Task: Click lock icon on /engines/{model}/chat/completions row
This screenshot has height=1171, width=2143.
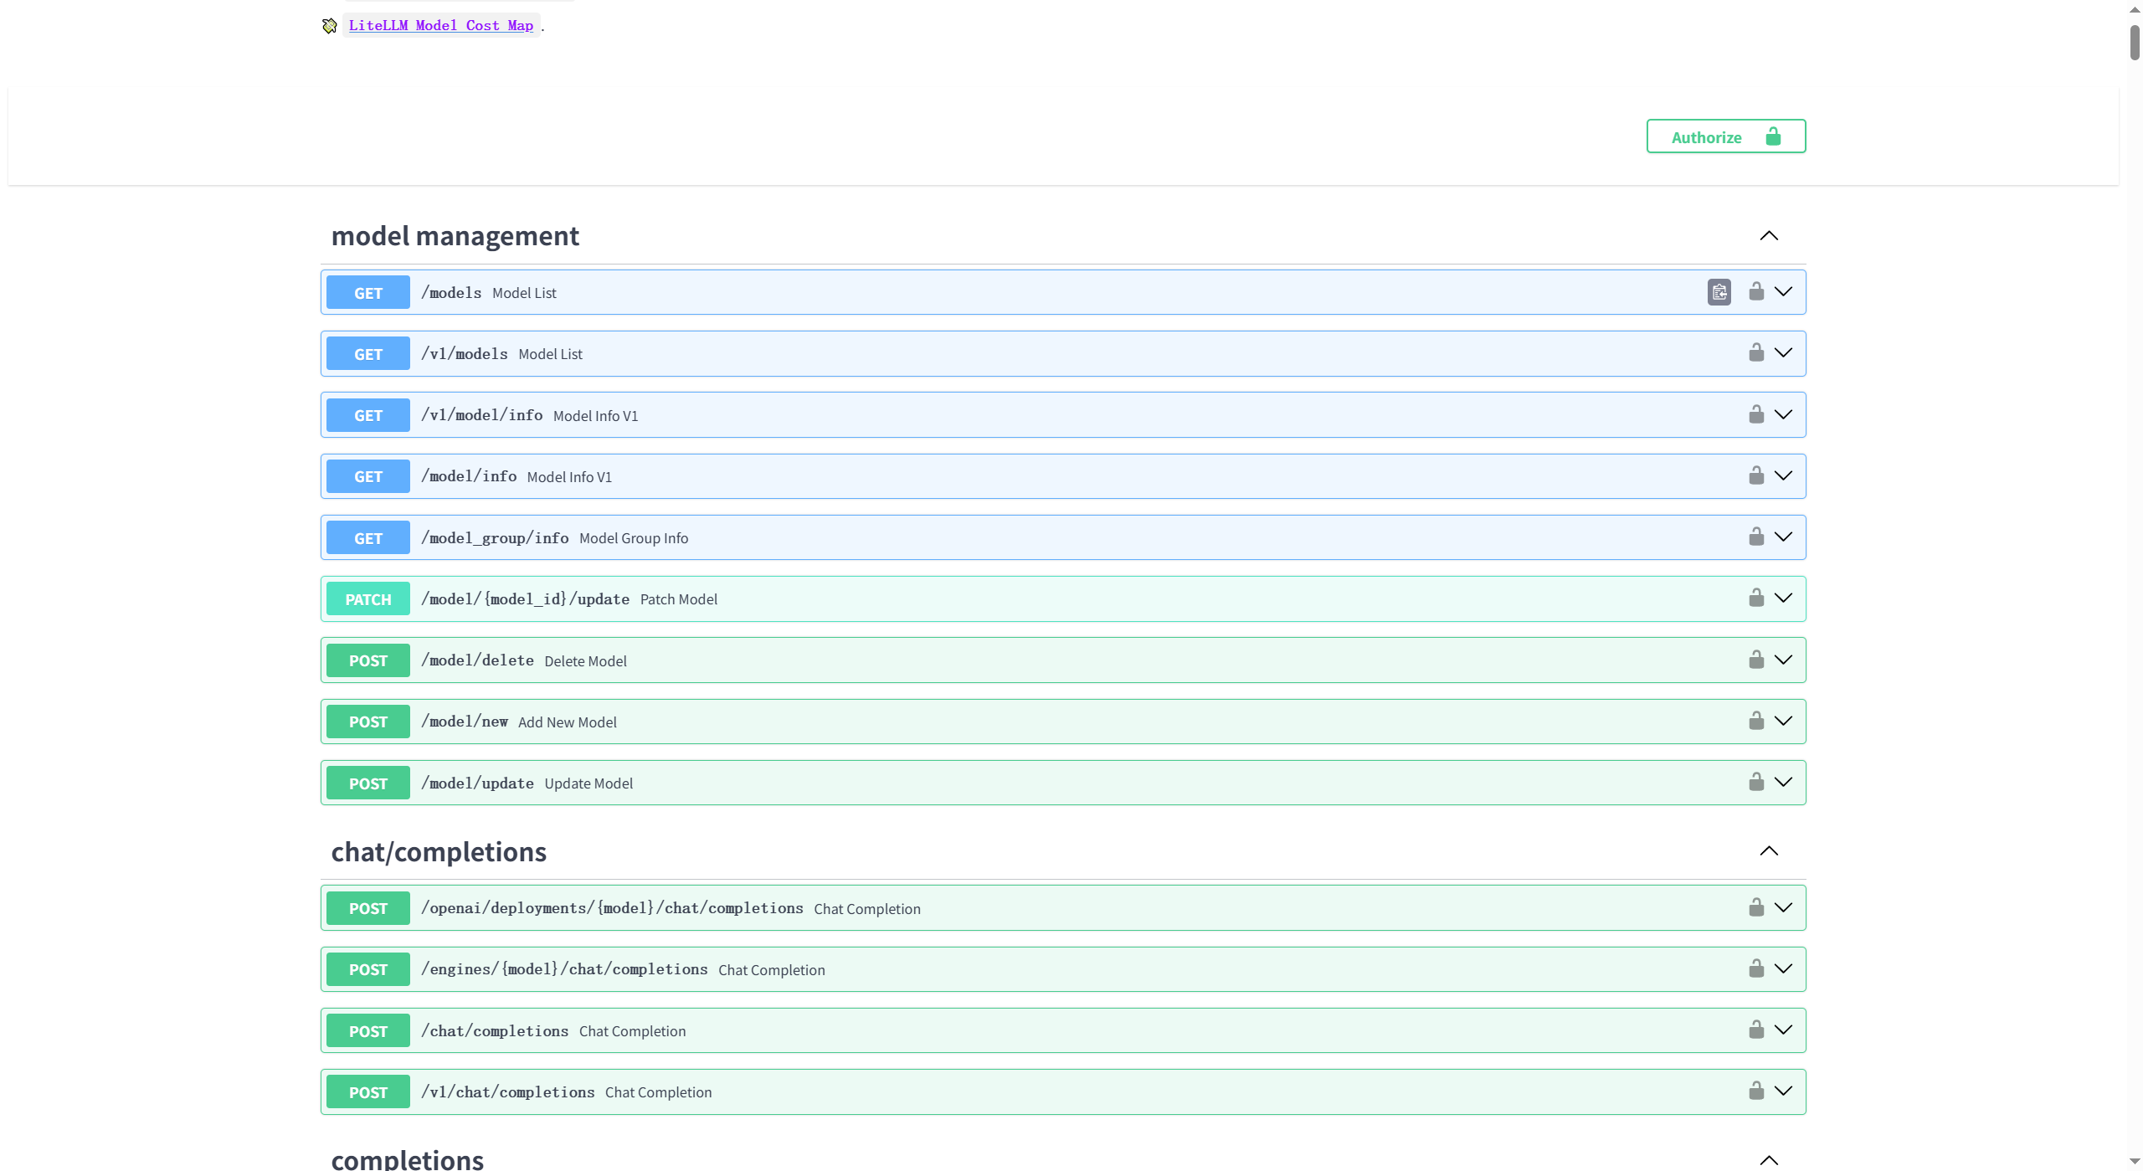Action: (1756, 968)
